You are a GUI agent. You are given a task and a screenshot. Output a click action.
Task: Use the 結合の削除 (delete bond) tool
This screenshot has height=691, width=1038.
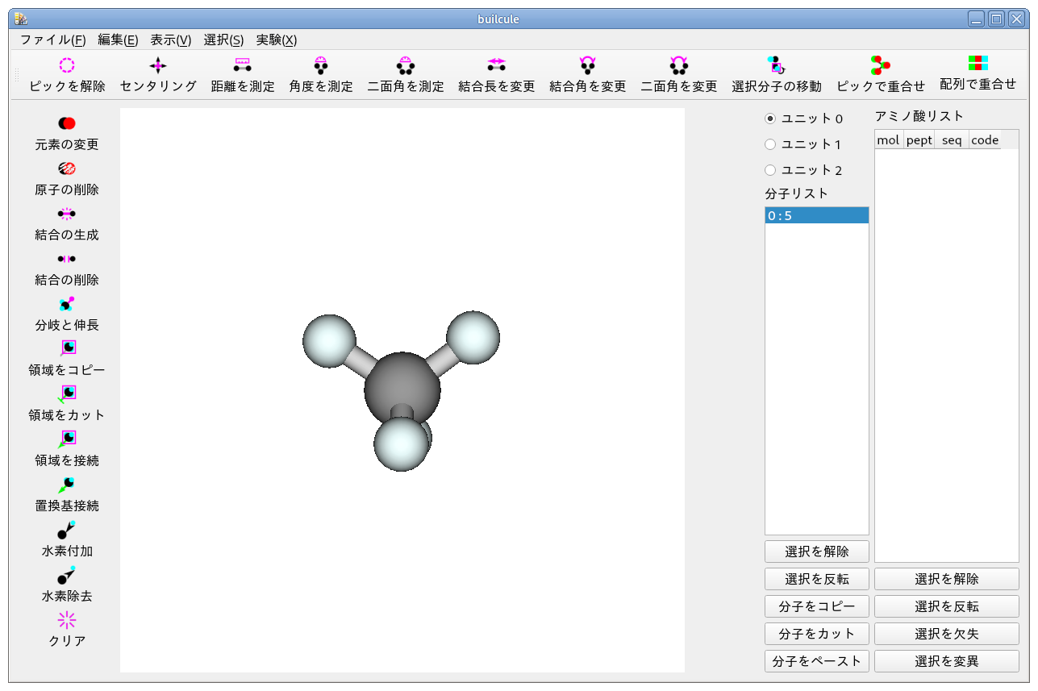click(x=66, y=268)
